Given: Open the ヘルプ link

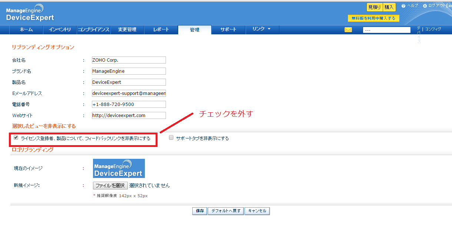Looking at the screenshot, I should coord(413,6).
